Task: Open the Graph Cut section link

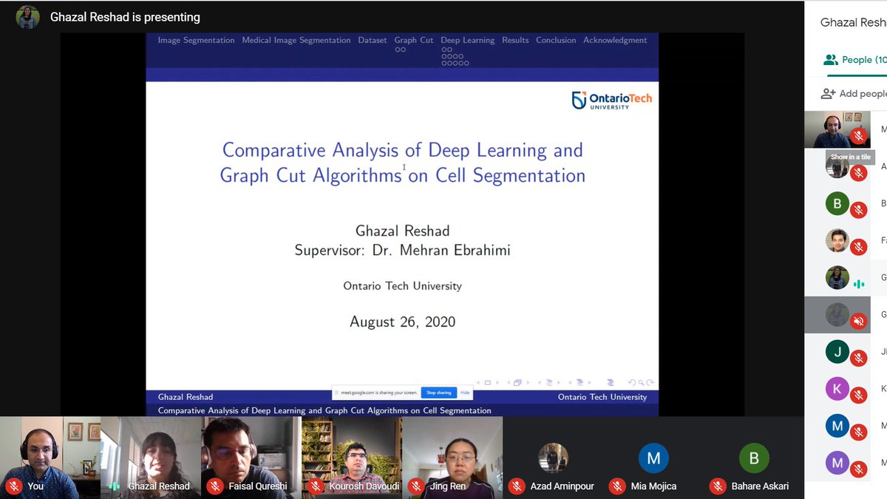Action: tap(414, 40)
